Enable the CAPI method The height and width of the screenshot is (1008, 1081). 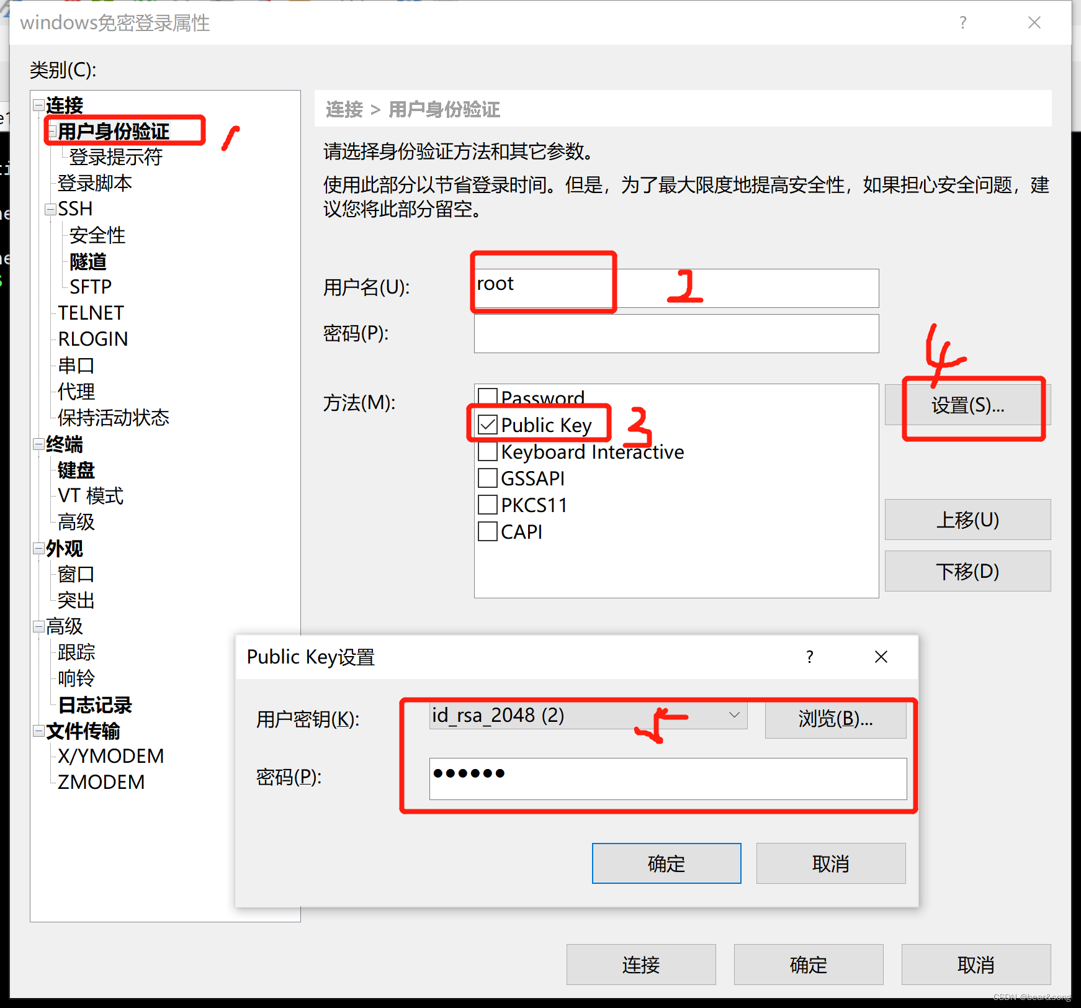coord(488,531)
